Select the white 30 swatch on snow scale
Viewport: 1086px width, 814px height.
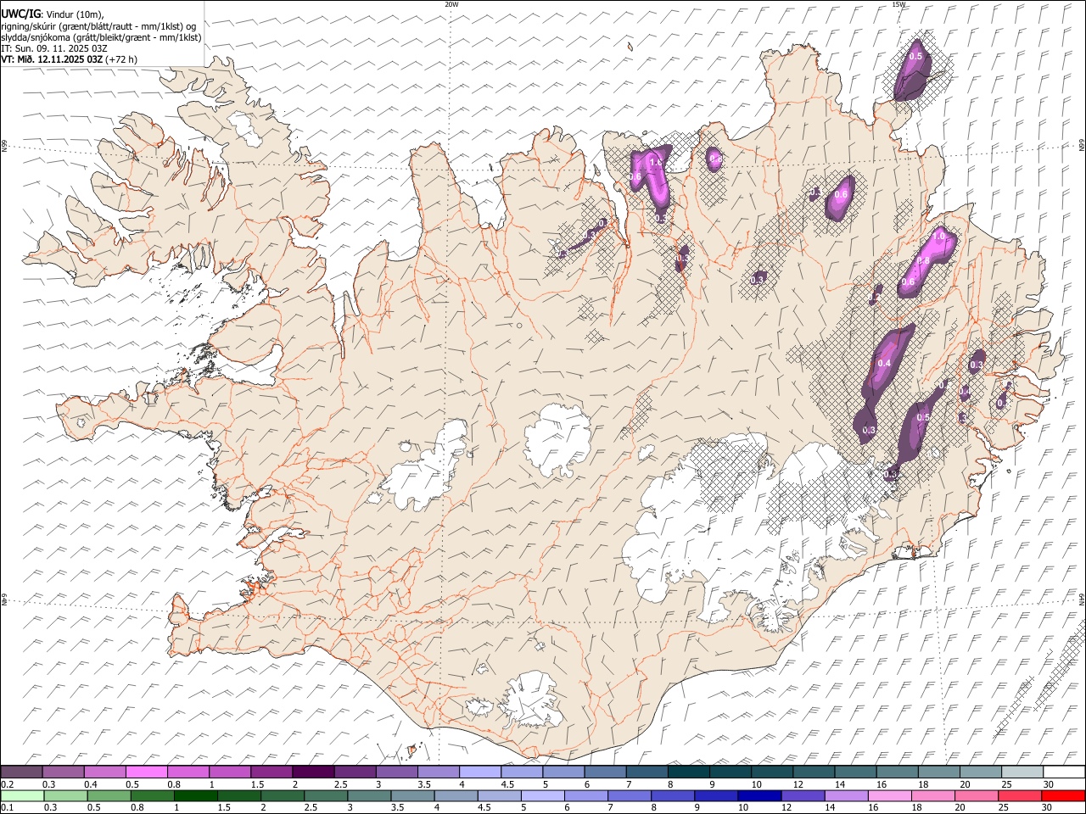(1064, 772)
